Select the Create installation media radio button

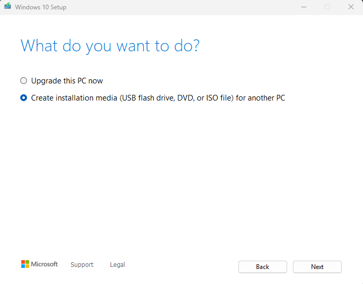click(x=23, y=97)
